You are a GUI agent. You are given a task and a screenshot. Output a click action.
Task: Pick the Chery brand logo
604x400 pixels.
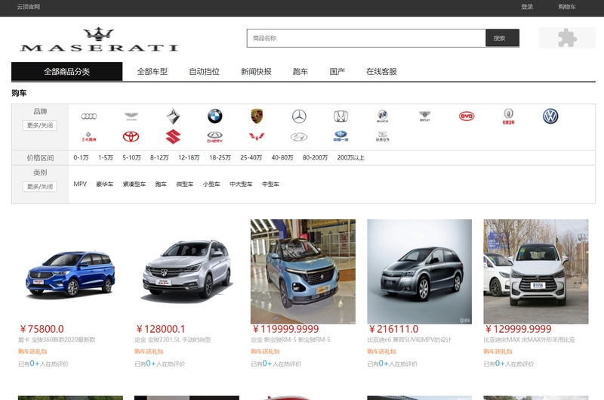(215, 137)
